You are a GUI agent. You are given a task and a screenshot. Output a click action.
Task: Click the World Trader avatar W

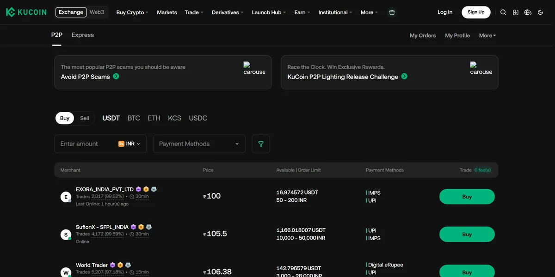point(66,272)
